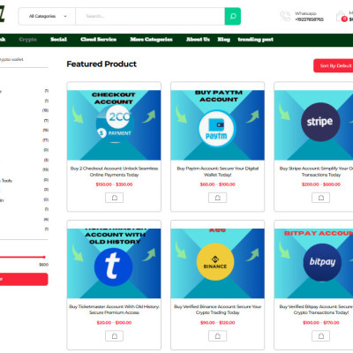353x353 pixels.
Task: Click the price filter slider handle
Action: click(x=44, y=257)
